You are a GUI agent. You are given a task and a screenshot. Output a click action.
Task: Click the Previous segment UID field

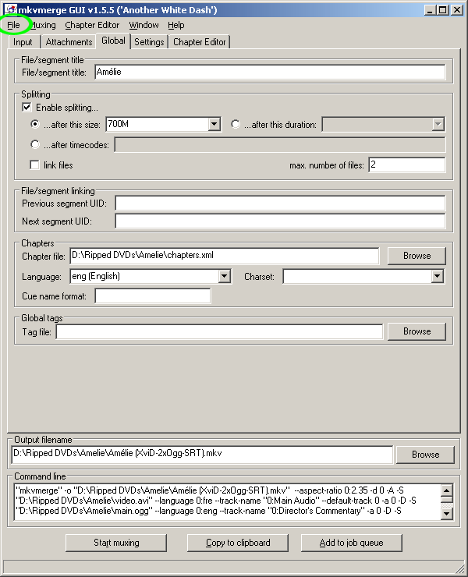click(280, 204)
